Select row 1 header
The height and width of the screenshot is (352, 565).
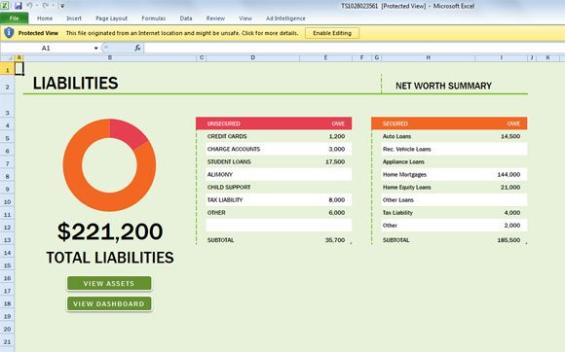pyautogui.click(x=7, y=70)
